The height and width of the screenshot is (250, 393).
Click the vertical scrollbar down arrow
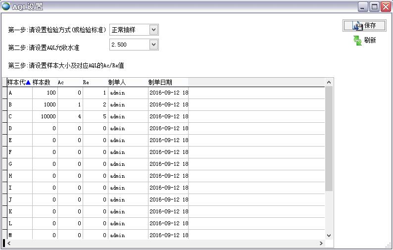(x=329, y=235)
